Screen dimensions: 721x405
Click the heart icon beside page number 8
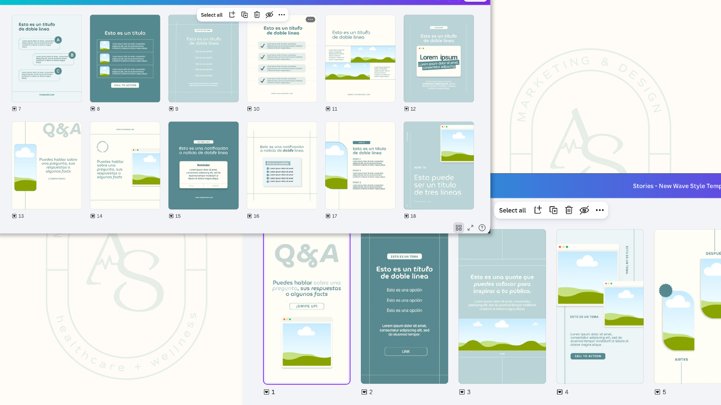click(x=93, y=109)
